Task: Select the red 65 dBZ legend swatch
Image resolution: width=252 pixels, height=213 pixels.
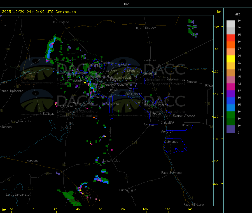Action: 231,38
